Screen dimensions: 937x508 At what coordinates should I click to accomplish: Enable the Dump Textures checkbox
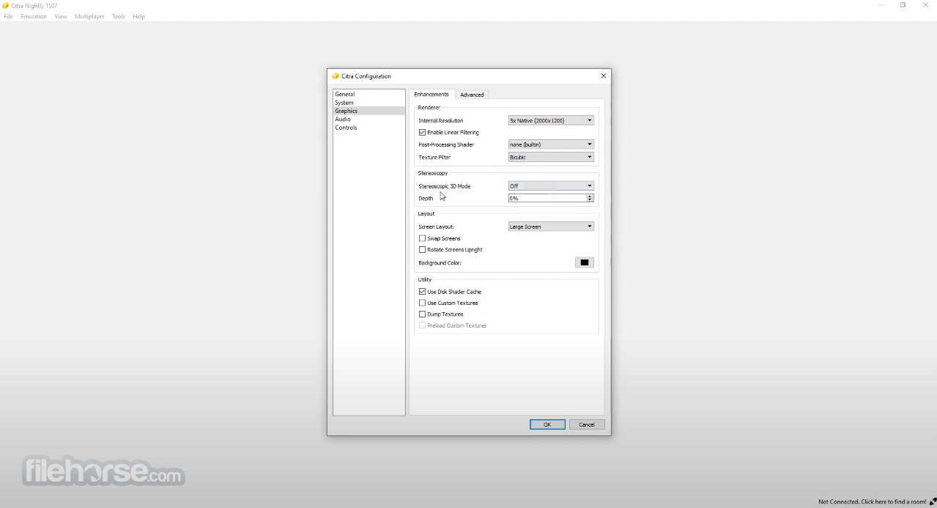(422, 314)
